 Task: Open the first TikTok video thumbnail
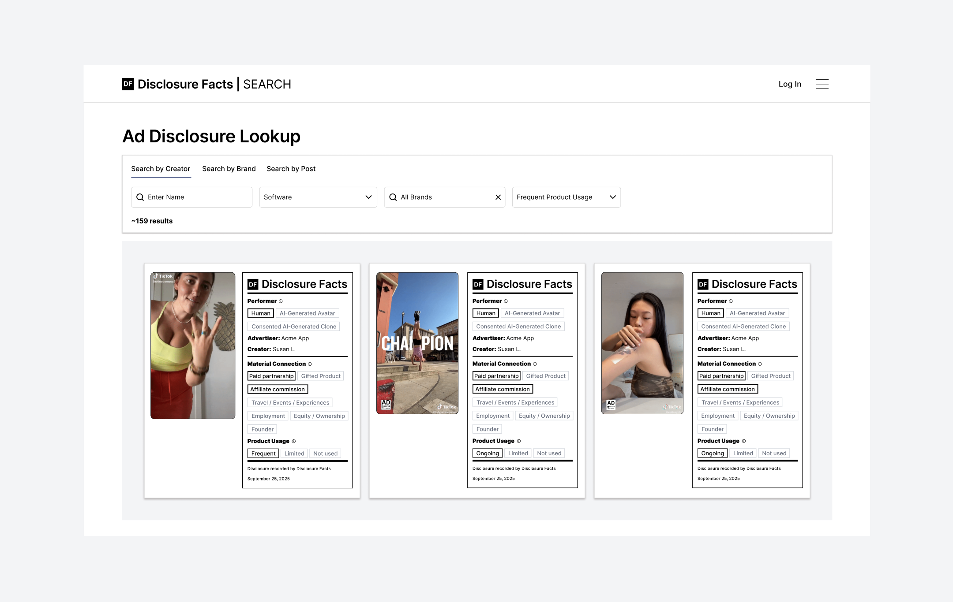coord(193,345)
